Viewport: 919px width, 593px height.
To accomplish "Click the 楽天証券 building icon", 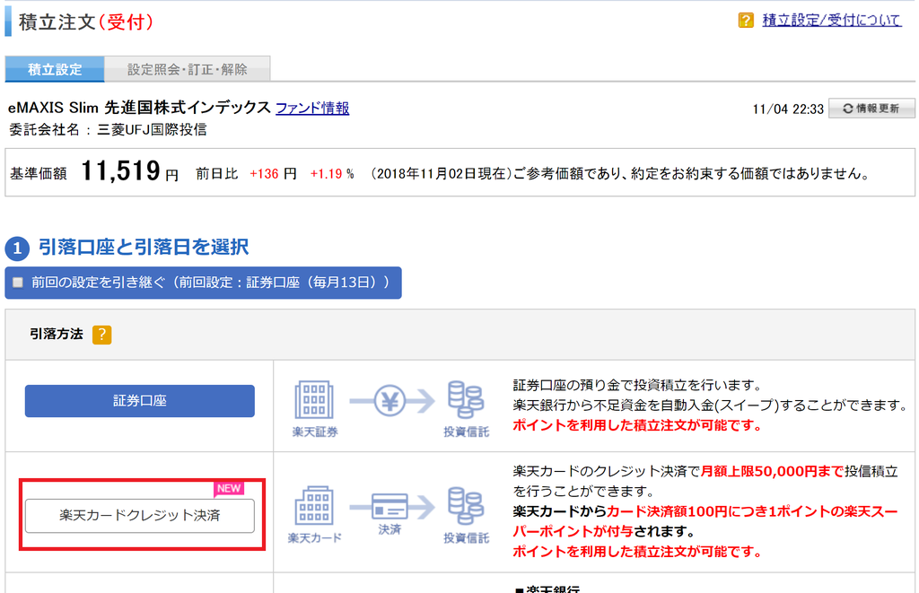I will pyautogui.click(x=315, y=400).
